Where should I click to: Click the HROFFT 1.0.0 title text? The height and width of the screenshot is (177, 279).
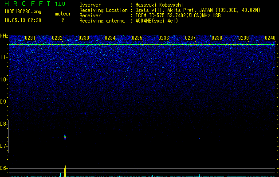coord(35,4)
